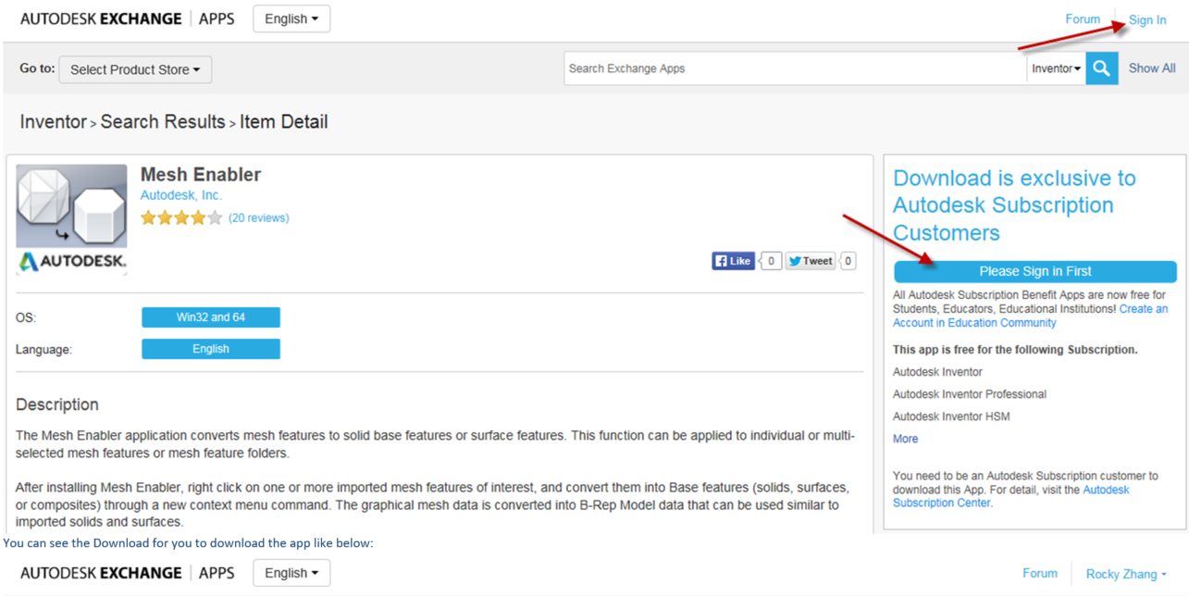Open the bottom English language dropdown

291,573
